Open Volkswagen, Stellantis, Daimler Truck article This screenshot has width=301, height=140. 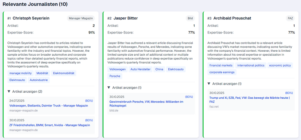(49, 106)
